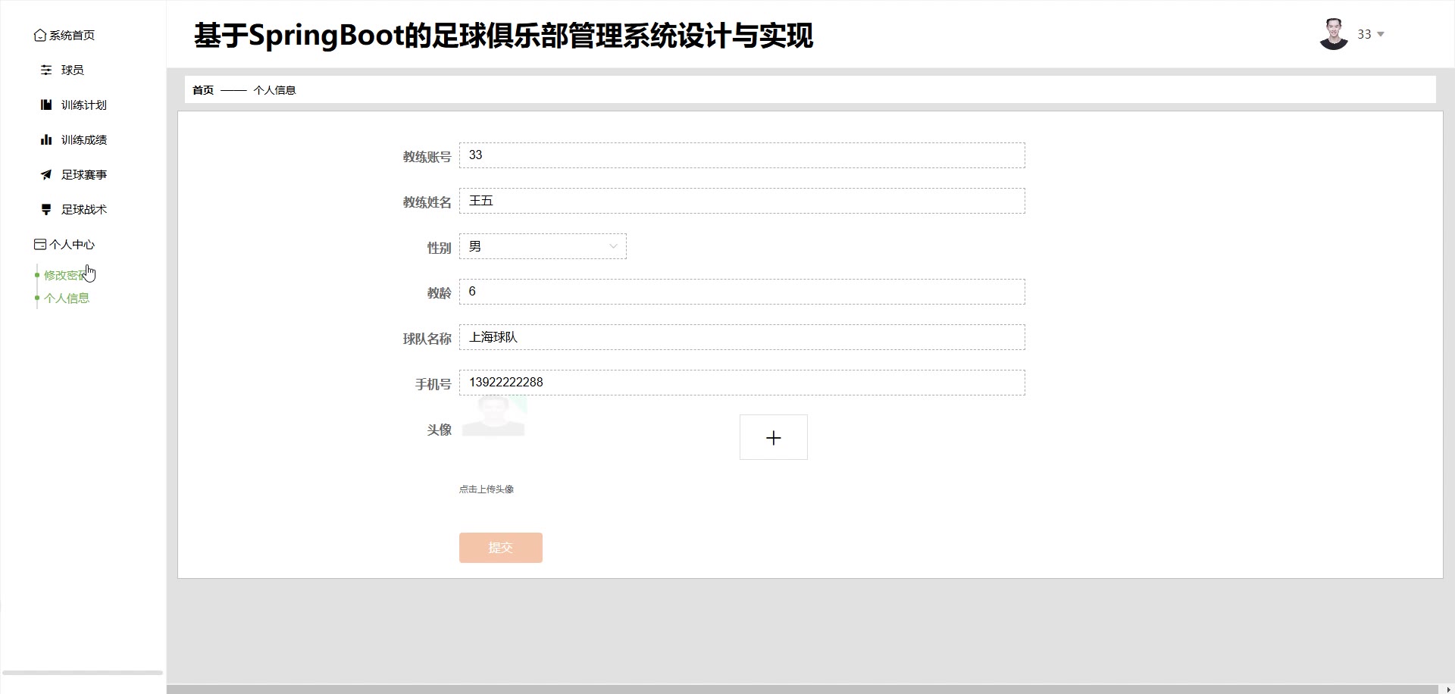The image size is (1455, 694).
Task: Go to the 修改密码 submenu page
Action: coord(67,275)
